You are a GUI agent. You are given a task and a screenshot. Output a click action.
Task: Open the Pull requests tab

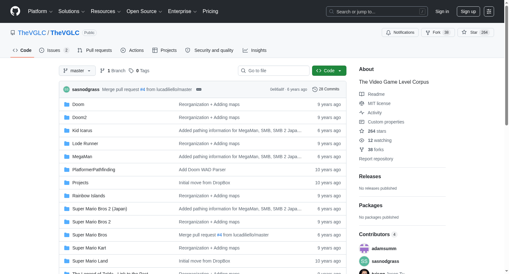(95, 50)
